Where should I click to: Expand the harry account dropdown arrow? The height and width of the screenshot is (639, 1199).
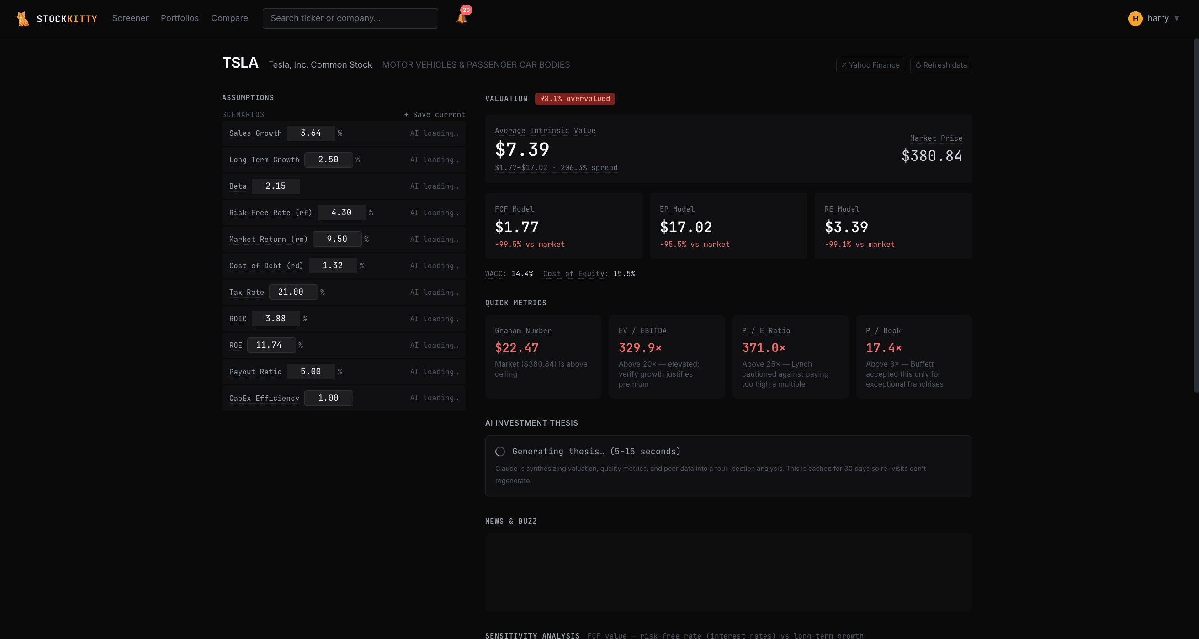point(1176,18)
